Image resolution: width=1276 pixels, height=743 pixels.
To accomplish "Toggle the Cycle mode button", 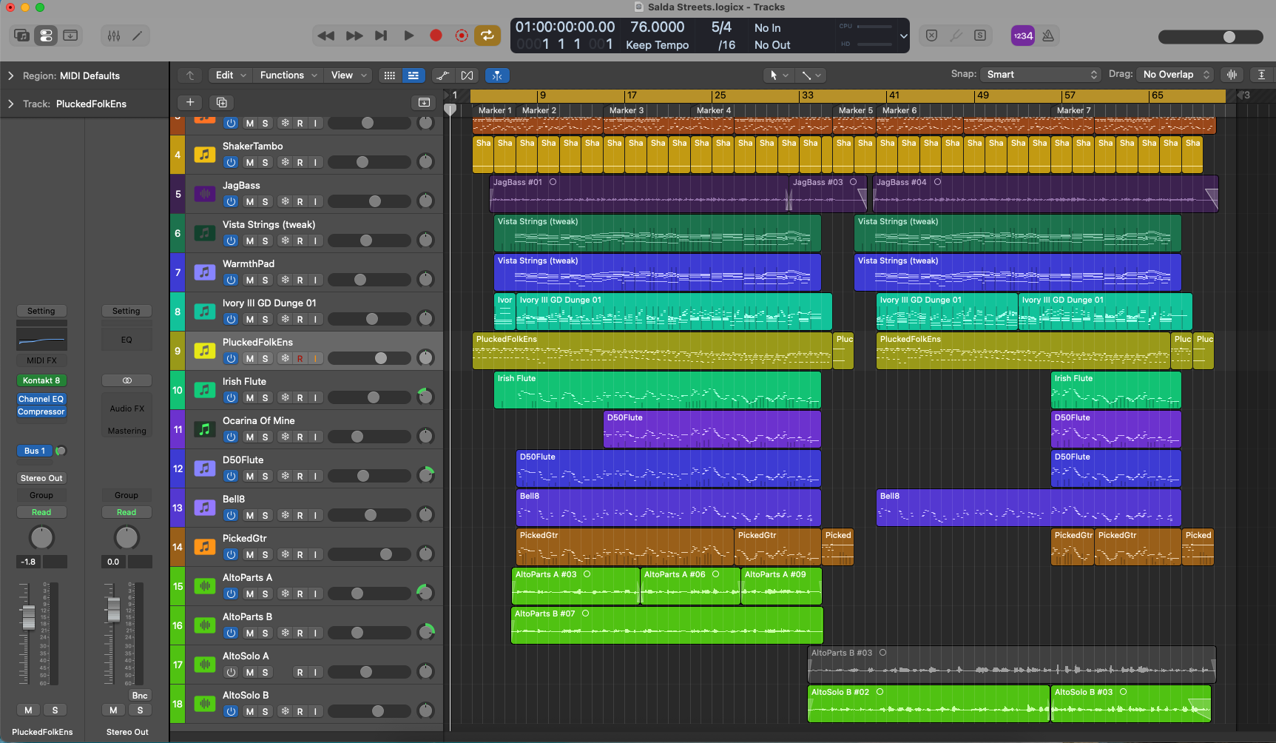I will click(x=487, y=36).
